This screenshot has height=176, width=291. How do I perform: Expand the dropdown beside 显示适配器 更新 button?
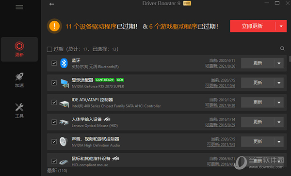279,83
